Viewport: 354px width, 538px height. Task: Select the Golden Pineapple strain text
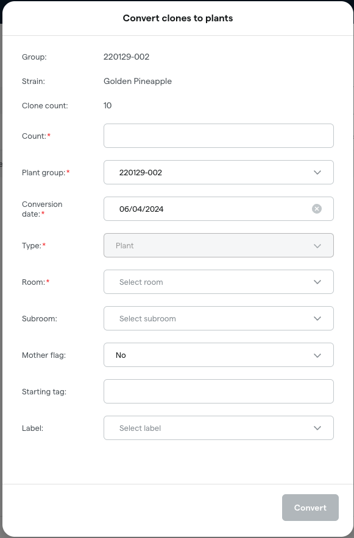point(138,81)
